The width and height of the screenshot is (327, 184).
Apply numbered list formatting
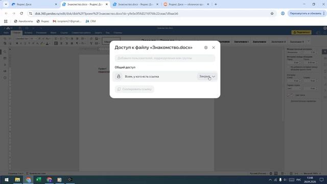(61, 39)
